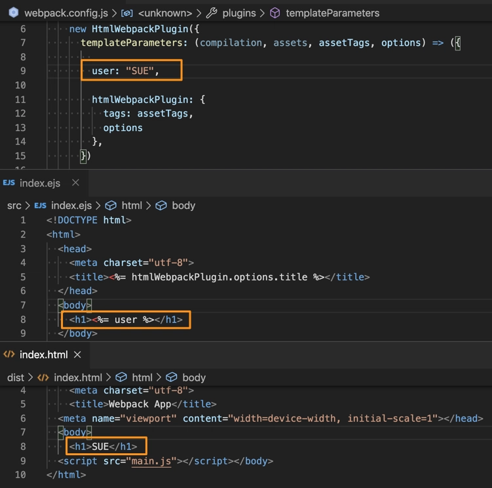Image resolution: width=492 pixels, height=488 pixels.
Task: Click the chevron after index.html breadcrumb
Action: (109, 377)
